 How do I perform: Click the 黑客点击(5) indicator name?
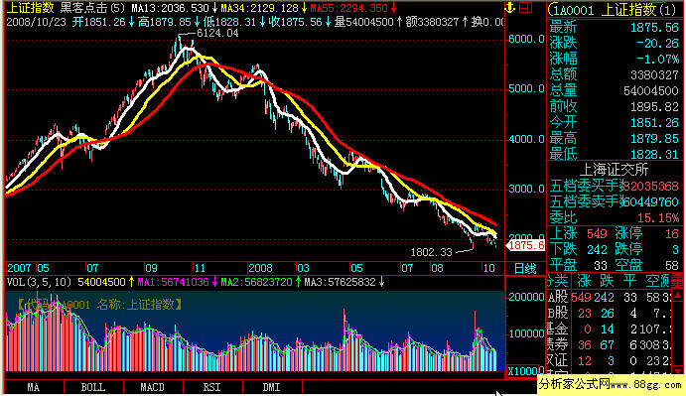coord(92,8)
